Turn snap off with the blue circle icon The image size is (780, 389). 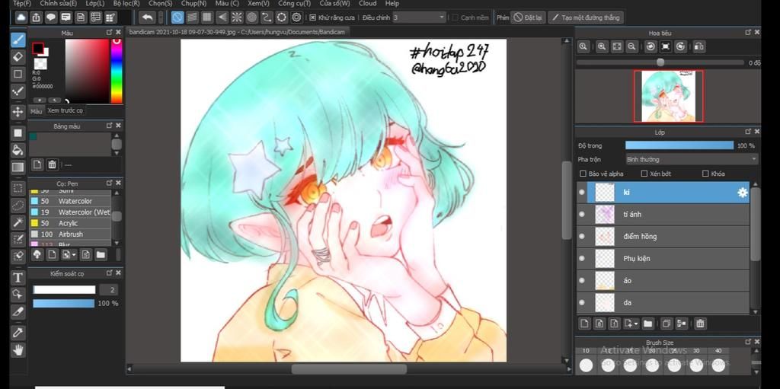coord(177,18)
